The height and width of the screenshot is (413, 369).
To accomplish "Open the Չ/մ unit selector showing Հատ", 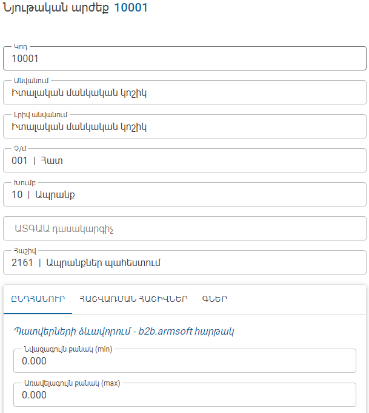I will (184, 160).
